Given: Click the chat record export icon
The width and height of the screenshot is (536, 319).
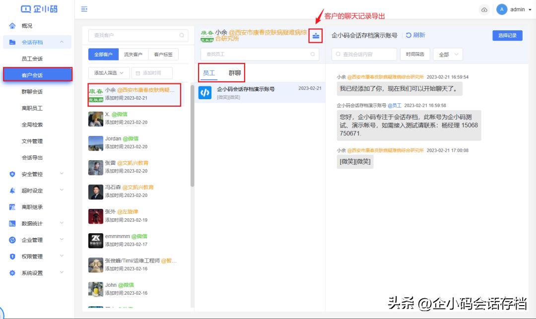Looking at the screenshot, I should pyautogui.click(x=315, y=35).
